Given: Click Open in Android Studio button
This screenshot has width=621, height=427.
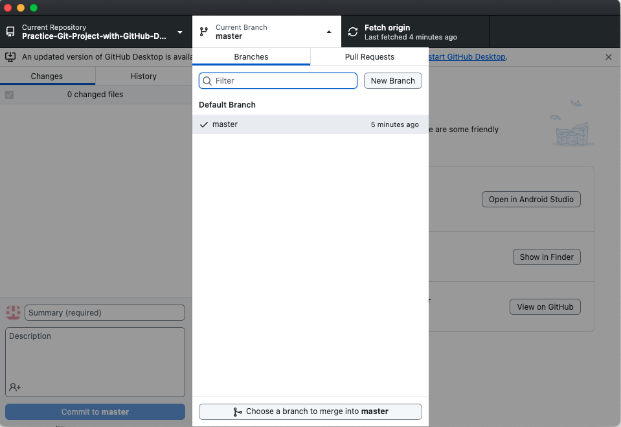Looking at the screenshot, I should click(531, 200).
